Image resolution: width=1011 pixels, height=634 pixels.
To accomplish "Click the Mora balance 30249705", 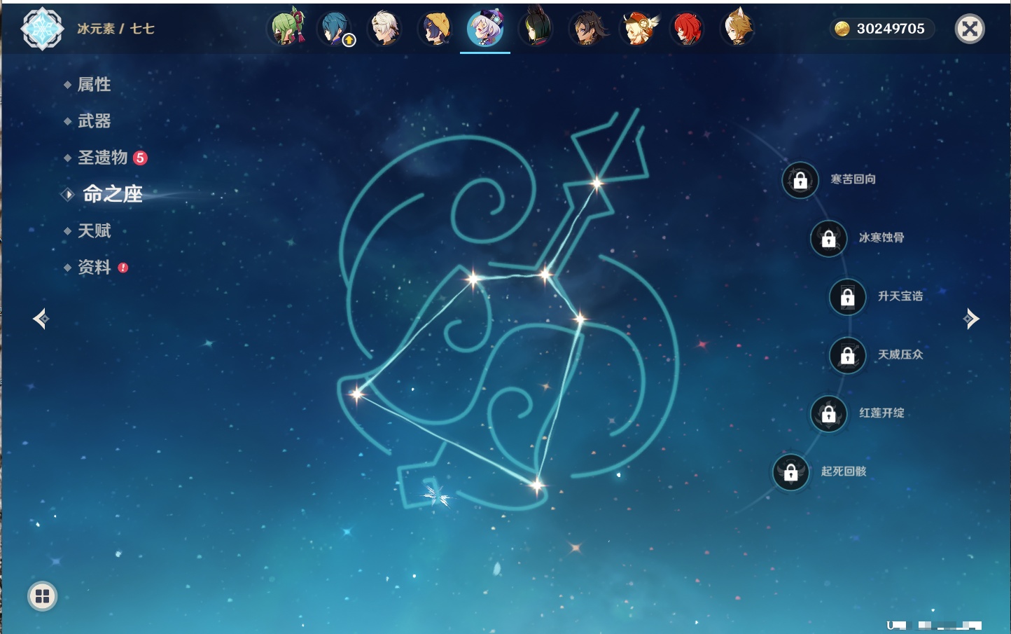I will coord(882,29).
